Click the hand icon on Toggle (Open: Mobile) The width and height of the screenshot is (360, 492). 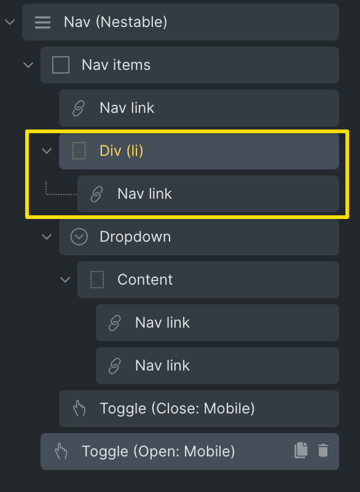click(61, 452)
